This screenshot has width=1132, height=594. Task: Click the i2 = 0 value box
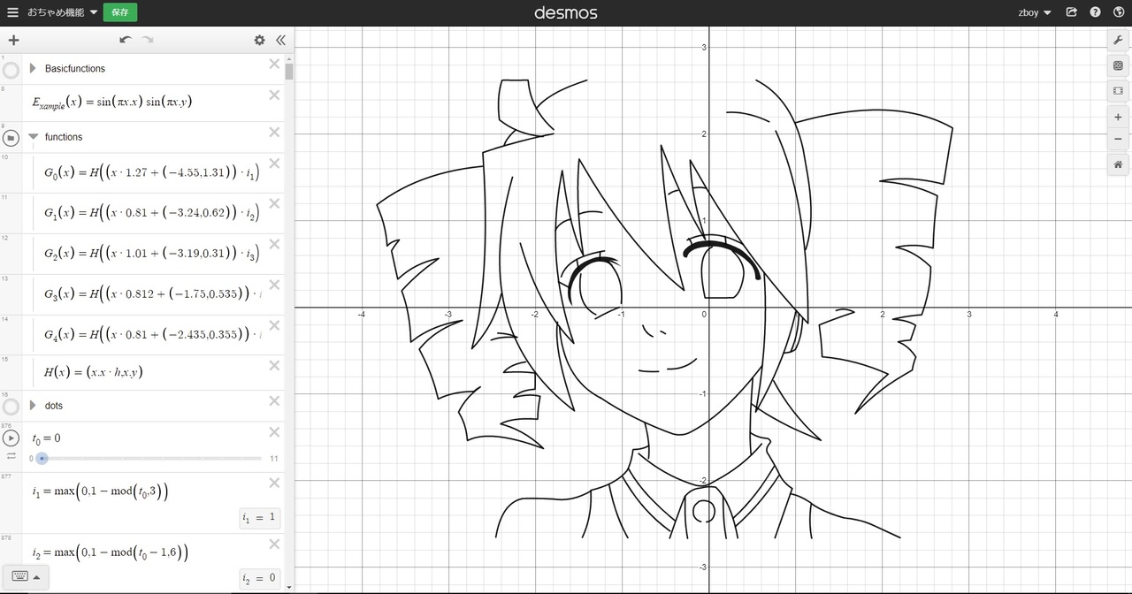(x=260, y=579)
